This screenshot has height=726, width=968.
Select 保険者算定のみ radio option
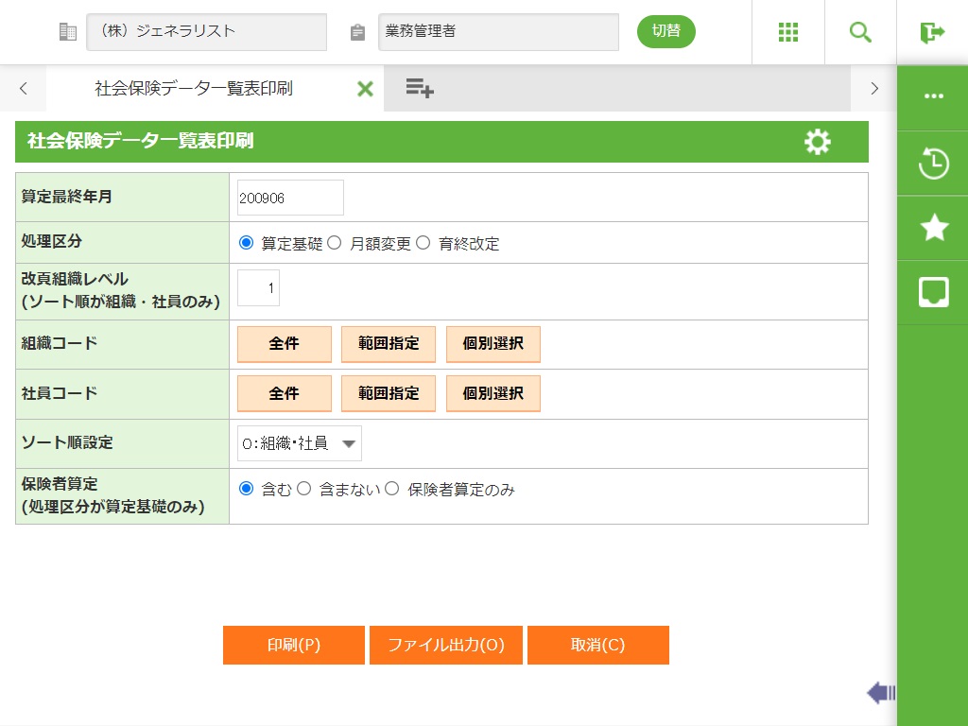392,489
